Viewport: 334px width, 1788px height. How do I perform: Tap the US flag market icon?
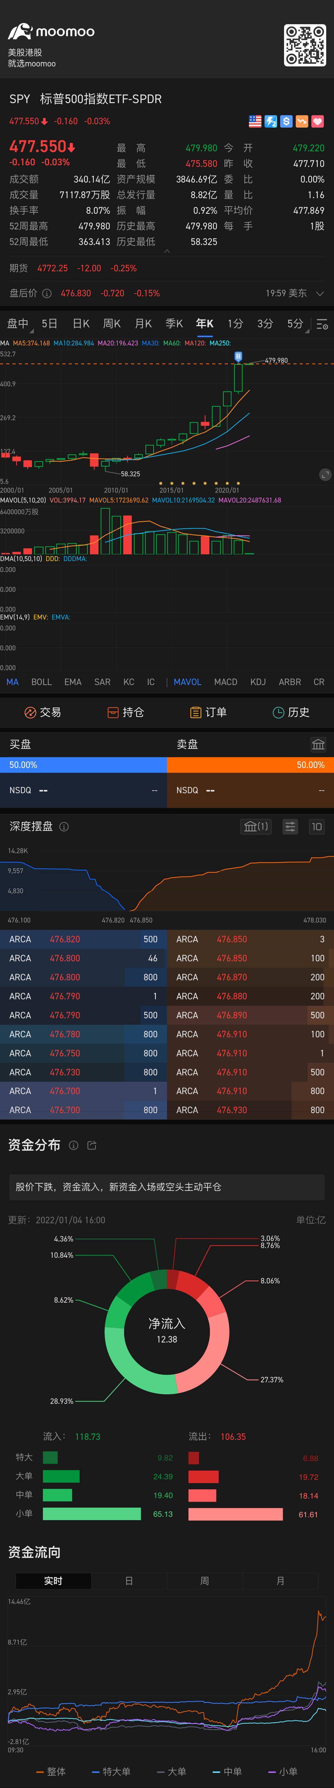(255, 122)
